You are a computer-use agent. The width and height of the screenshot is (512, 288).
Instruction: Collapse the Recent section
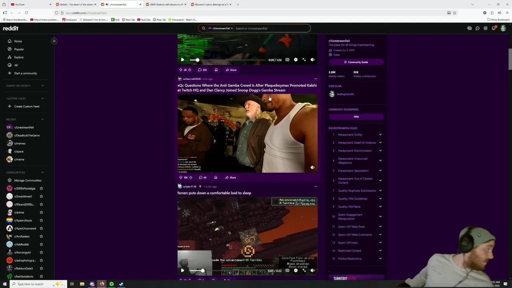tap(42, 119)
